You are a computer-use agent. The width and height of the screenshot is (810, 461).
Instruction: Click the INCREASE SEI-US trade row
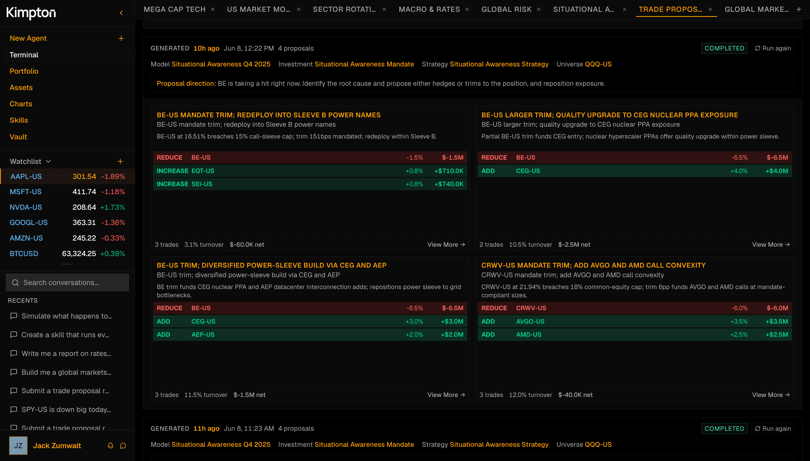coord(310,184)
